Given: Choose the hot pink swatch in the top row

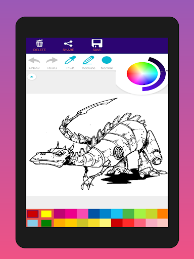Looking at the screenshot, I should [71, 213].
